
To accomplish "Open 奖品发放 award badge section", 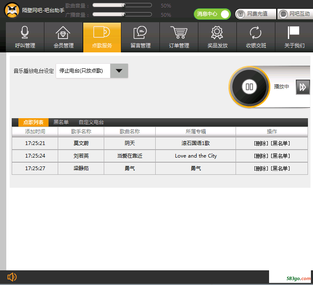I will pyautogui.click(x=218, y=37).
